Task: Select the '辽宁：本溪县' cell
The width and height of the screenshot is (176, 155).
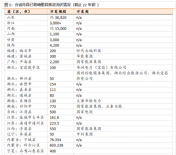Action: 19,134
